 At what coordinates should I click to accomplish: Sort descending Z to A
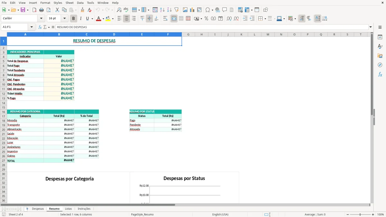click(170, 10)
